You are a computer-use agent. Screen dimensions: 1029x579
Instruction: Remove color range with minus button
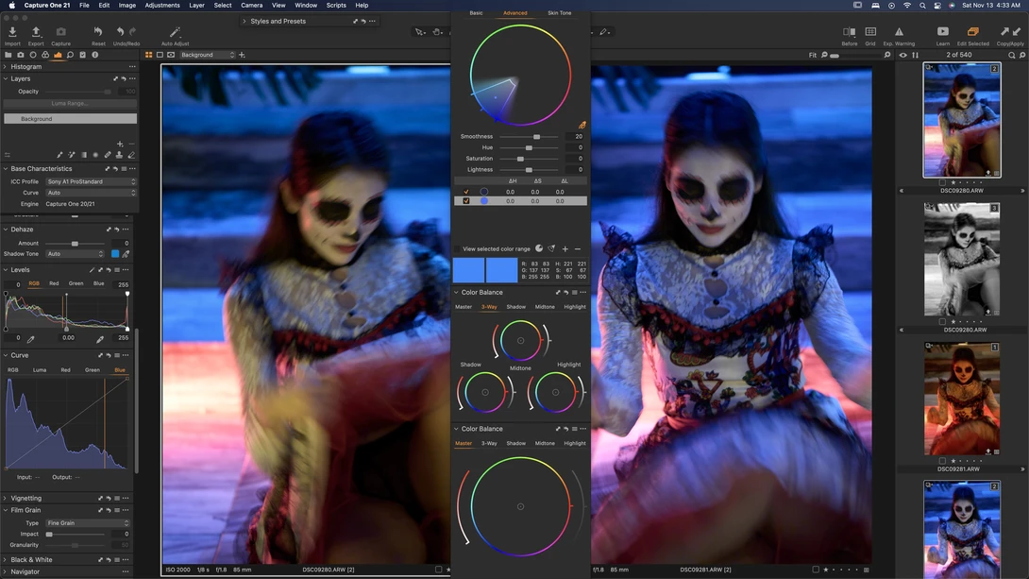[578, 248]
